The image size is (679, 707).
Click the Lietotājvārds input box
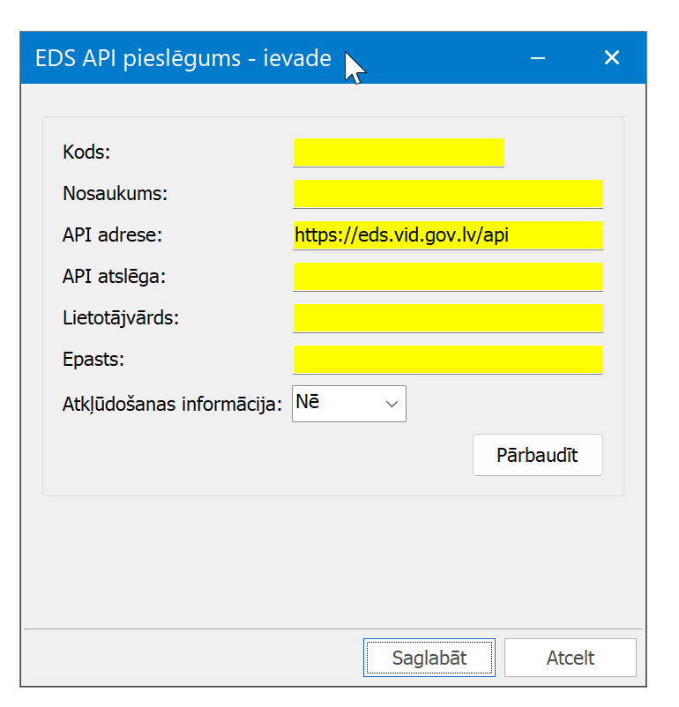click(x=448, y=317)
